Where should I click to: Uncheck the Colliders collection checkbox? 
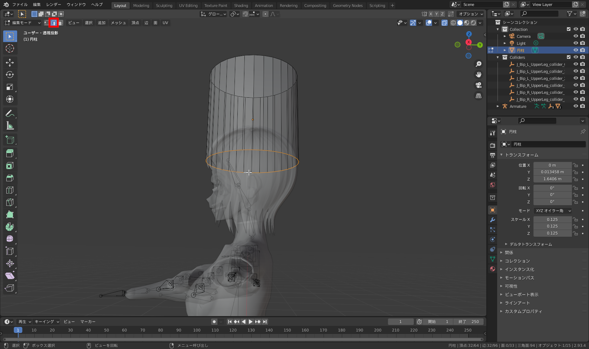point(569,57)
